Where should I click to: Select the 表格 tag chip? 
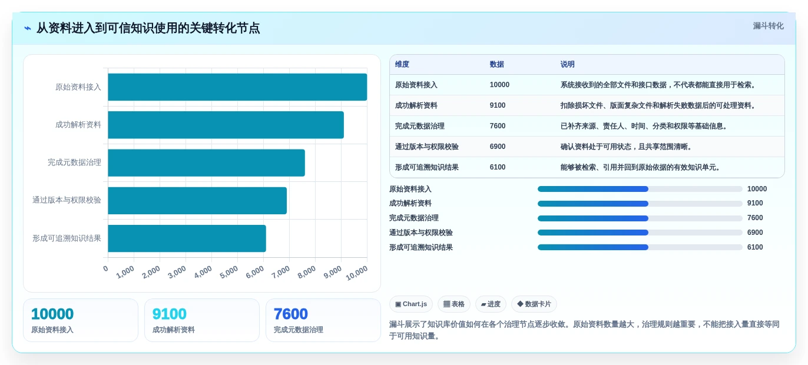[x=453, y=304]
